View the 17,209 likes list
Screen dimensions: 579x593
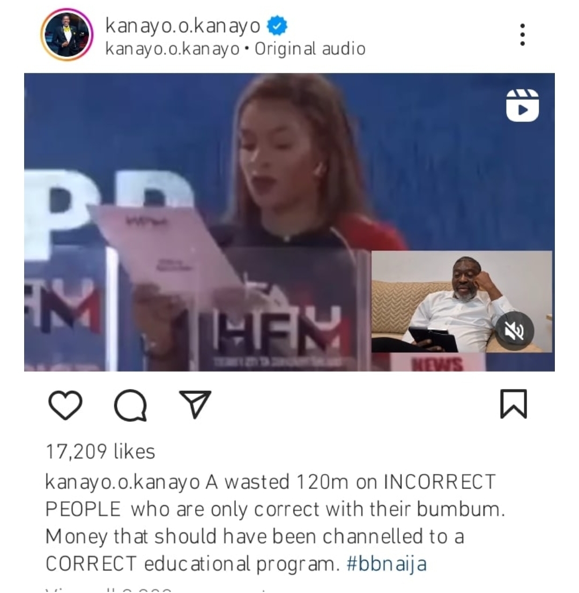[100, 451]
